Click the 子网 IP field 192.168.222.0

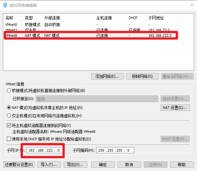coord(44,150)
